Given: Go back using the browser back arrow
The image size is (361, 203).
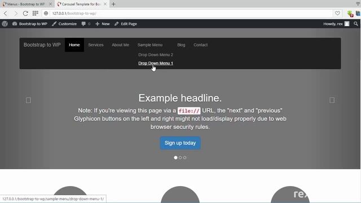Looking at the screenshot, I should click(x=6, y=14).
